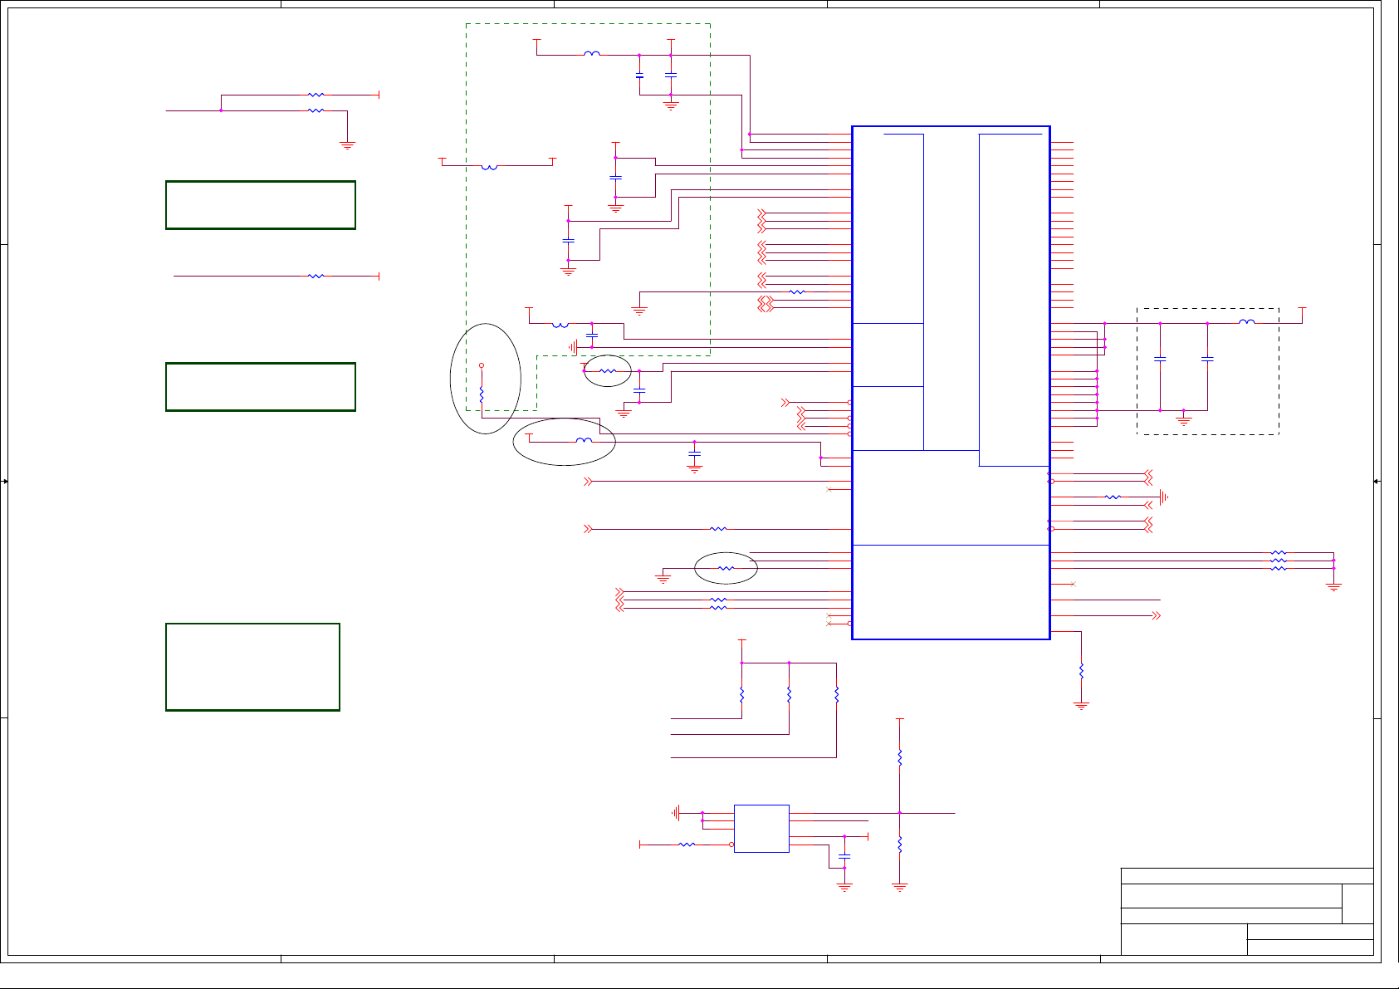This screenshot has height=989, width=1399.
Task: Select the small blue IC block near the bottom
Action: pos(761,828)
